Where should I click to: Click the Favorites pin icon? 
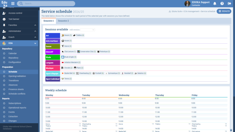(4, 25)
